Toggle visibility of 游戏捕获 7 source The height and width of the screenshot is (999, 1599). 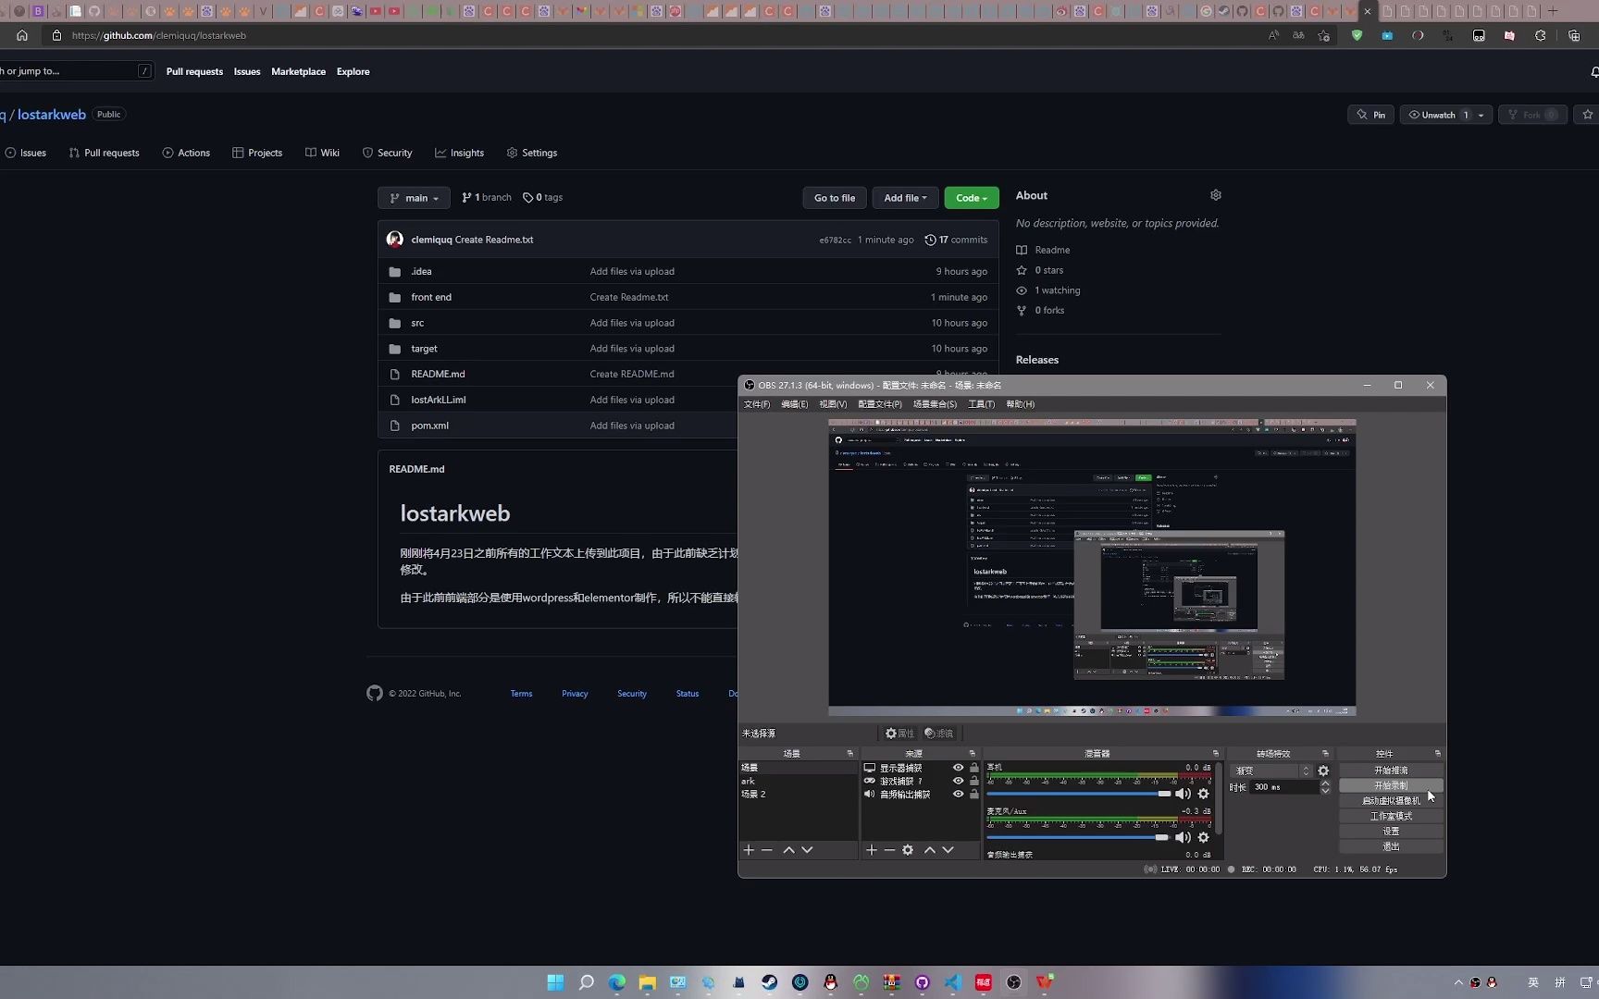(x=958, y=781)
